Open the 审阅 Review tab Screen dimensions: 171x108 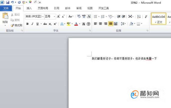[79, 8]
